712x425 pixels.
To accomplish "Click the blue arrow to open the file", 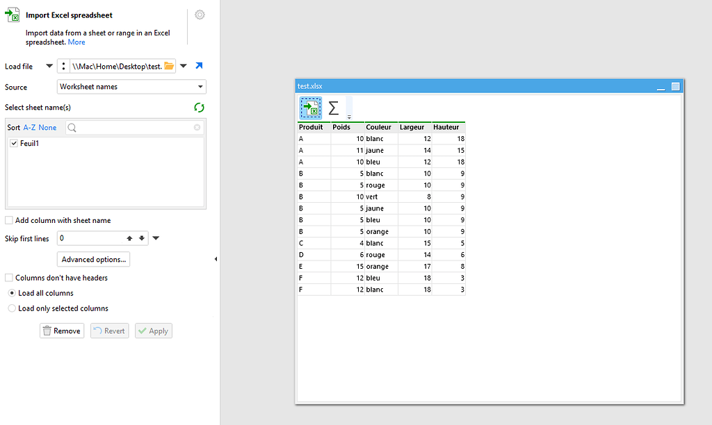I will (x=200, y=65).
